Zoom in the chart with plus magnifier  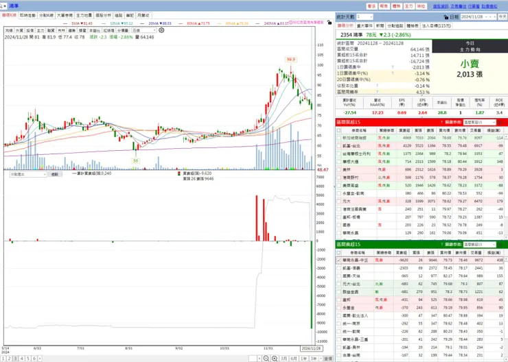pos(275,358)
